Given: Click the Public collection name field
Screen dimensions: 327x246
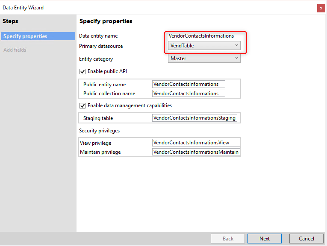Looking at the screenshot, I should [189, 94].
